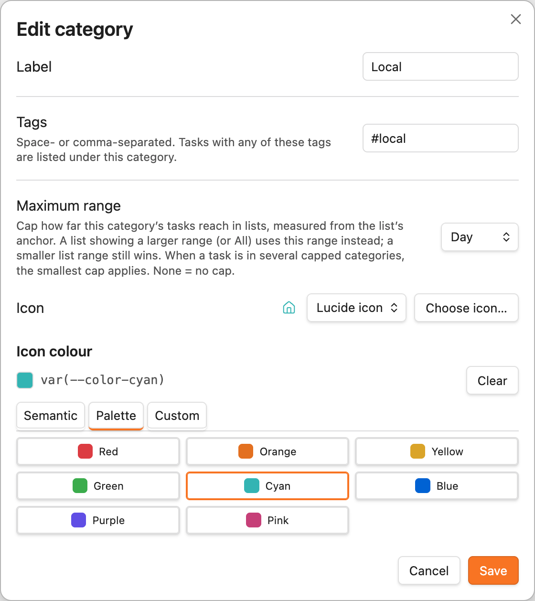Click the teal house icon preview
The width and height of the screenshot is (535, 601).
point(289,308)
